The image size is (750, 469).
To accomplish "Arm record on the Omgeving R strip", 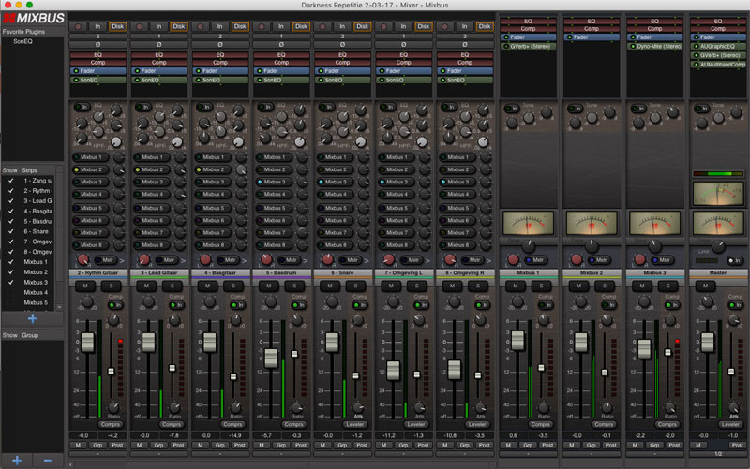I will [445, 27].
